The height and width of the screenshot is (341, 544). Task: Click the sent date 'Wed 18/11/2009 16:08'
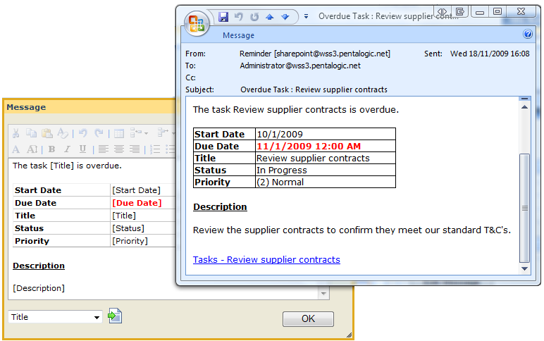pyautogui.click(x=490, y=54)
